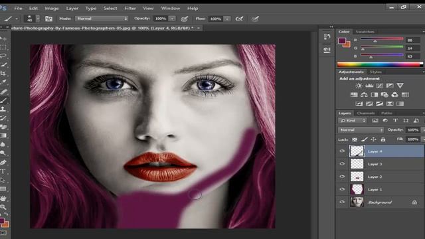Viewport: 425px width, 239px height.
Task: Close the open document tab
Action: tap(199, 28)
